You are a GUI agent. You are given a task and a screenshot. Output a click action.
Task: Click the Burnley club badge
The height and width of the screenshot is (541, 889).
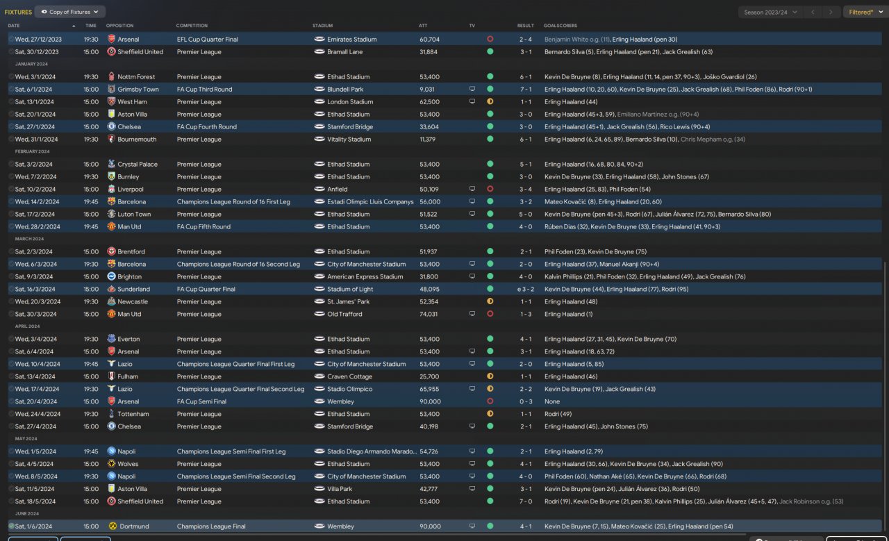[x=111, y=177]
